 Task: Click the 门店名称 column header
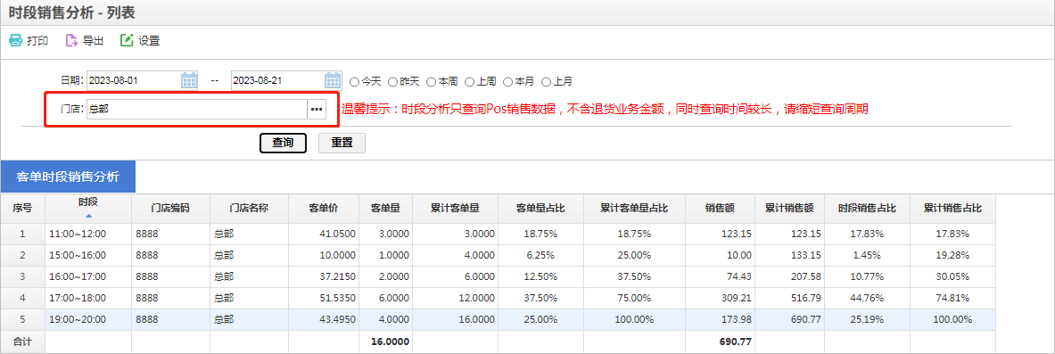click(249, 209)
